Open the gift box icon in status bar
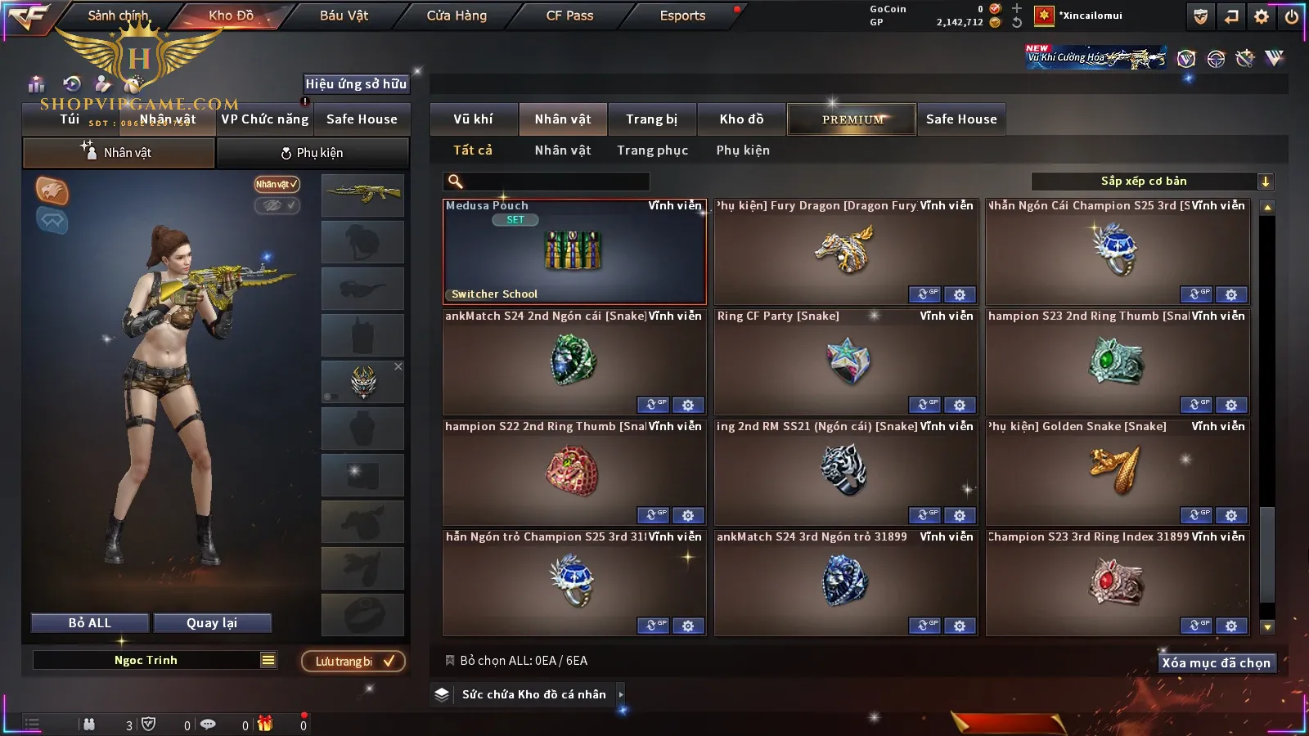The image size is (1309, 736). pos(265,724)
